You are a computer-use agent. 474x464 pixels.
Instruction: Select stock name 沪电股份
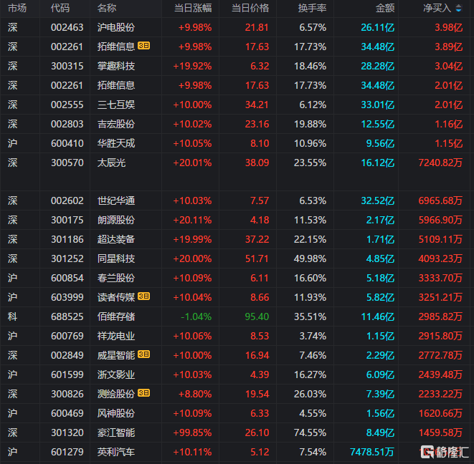116,27
